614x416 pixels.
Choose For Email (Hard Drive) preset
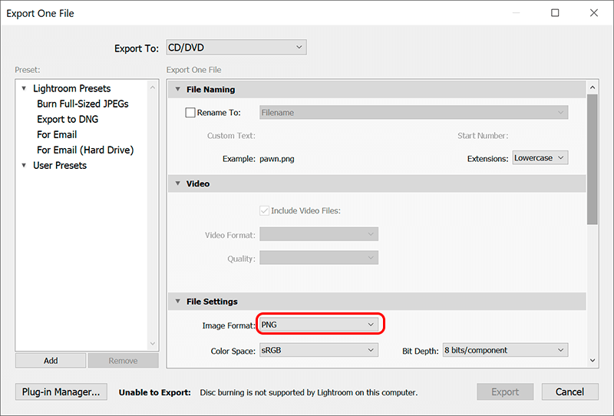[85, 150]
